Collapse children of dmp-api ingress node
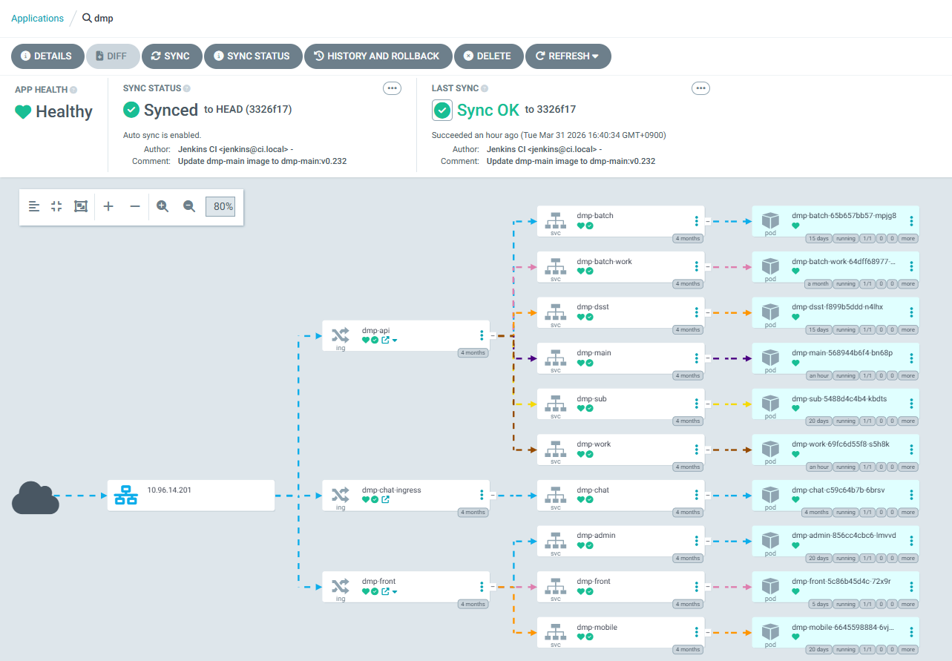The height and width of the screenshot is (661, 952). click(x=492, y=335)
